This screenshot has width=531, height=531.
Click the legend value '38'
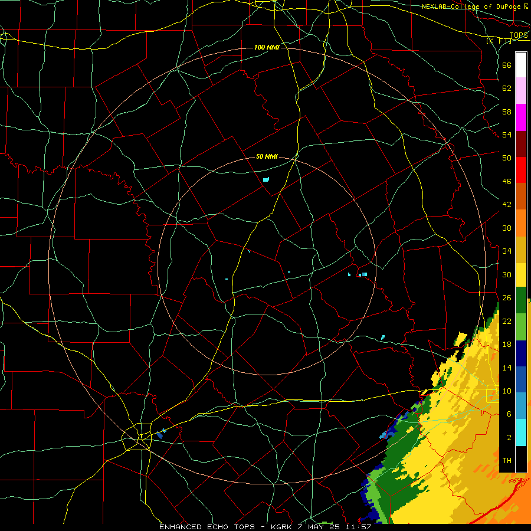[x=507, y=228]
